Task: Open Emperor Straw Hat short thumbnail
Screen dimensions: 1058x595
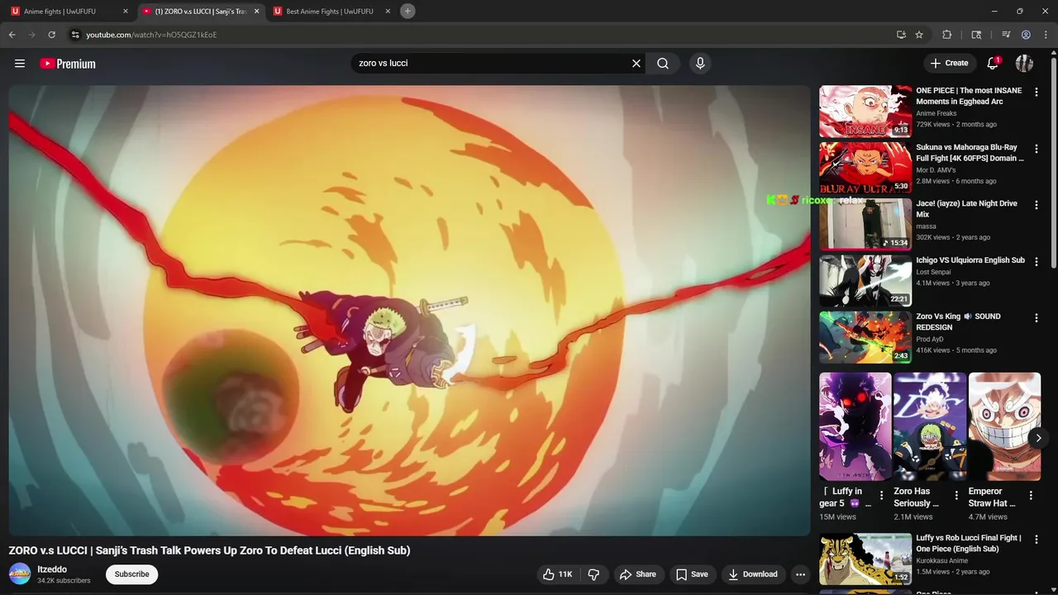Action: (x=1004, y=426)
